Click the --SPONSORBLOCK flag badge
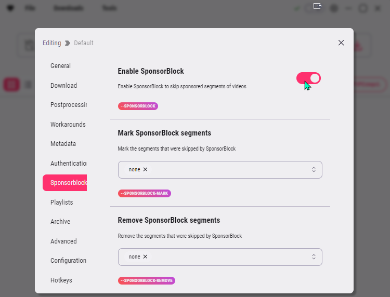Viewport: 390px width, 297px height. (138, 106)
